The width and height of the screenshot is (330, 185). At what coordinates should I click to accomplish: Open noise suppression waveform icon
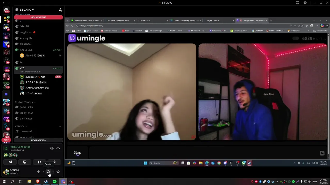point(52,148)
